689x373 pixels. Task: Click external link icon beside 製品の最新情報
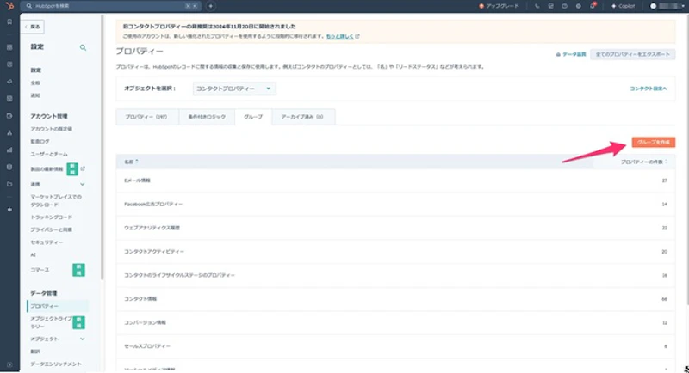tap(83, 168)
